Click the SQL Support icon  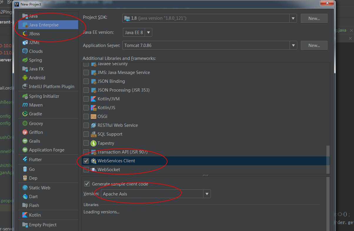tap(93, 134)
